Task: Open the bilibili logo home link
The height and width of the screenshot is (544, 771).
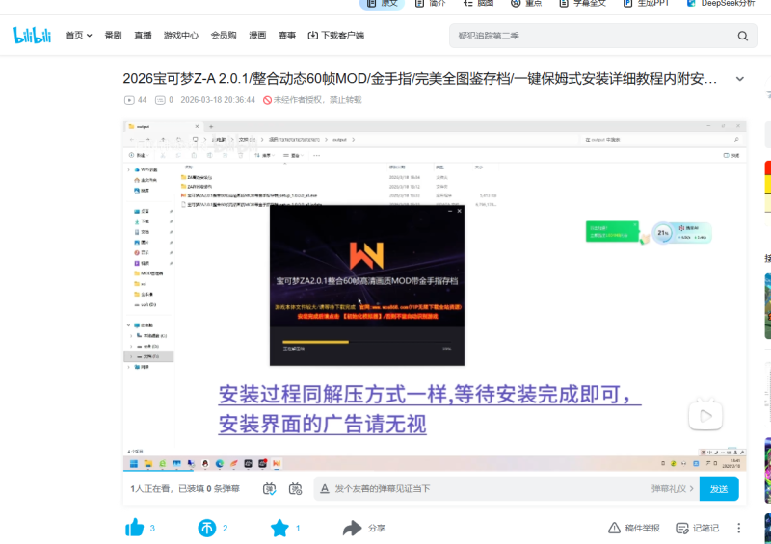Action: [32, 35]
